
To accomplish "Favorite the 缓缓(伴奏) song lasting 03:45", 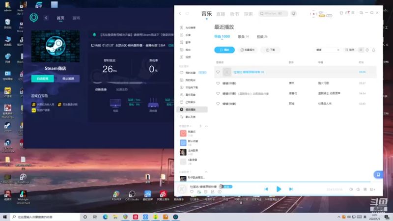I will [x=218, y=104].
